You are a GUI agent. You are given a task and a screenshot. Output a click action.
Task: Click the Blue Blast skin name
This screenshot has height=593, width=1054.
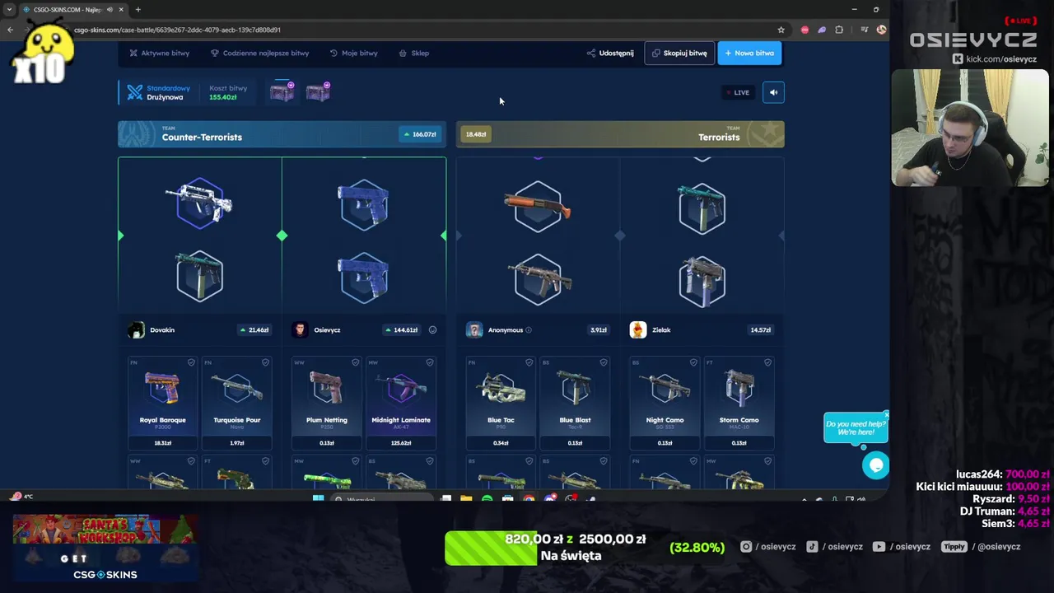tap(575, 420)
